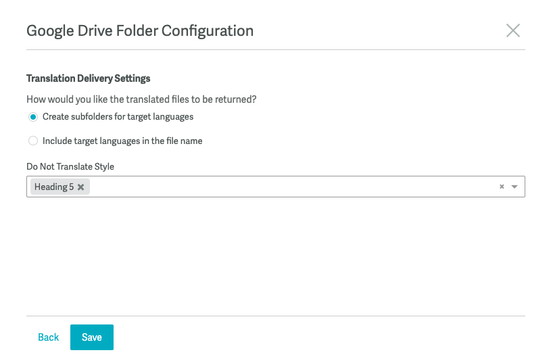Save the folder configuration
Screen dimensions: 551x363
[92, 337]
